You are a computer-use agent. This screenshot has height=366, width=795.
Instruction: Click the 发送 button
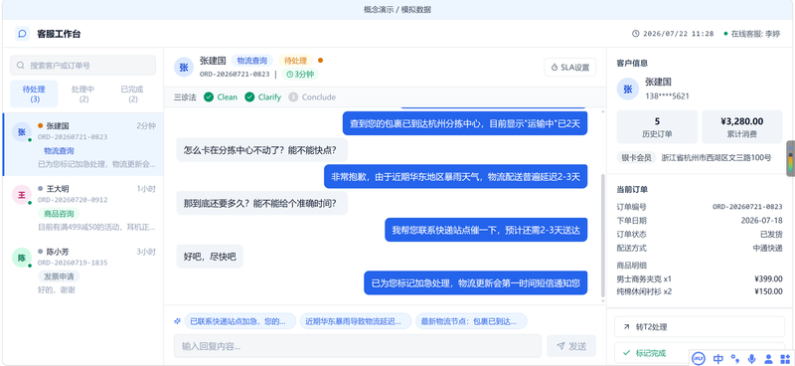(570, 346)
